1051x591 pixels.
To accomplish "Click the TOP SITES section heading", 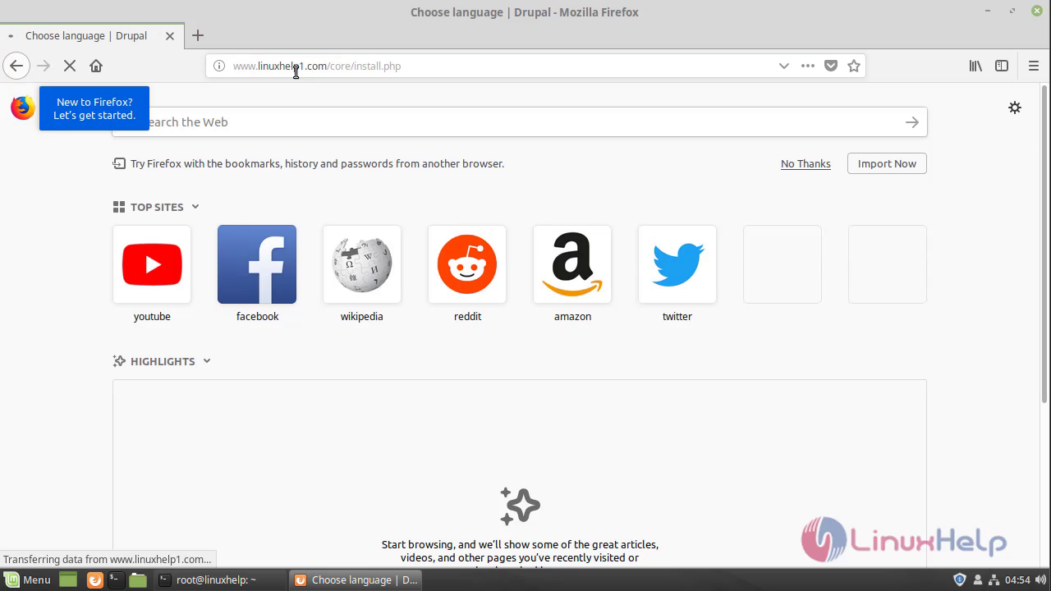I will [x=157, y=207].
